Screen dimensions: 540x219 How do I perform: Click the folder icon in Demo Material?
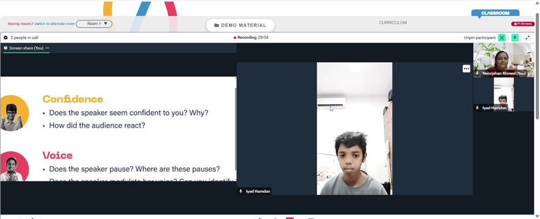[217, 25]
